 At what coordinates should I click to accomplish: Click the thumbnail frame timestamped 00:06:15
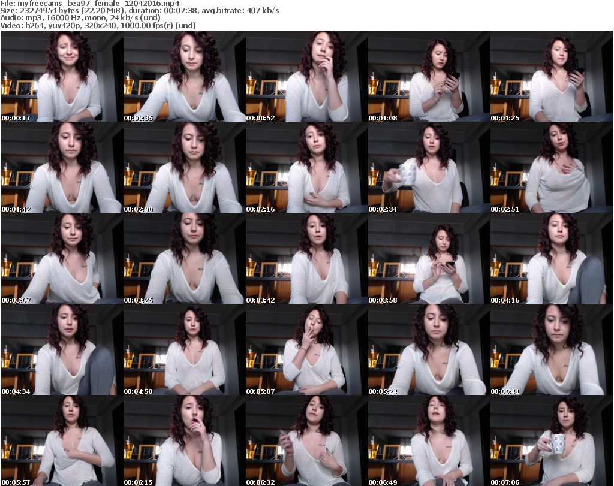185,440
